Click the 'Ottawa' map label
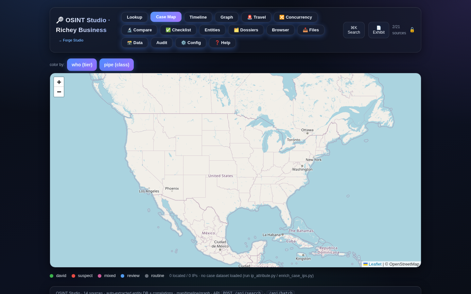 [x=307, y=130]
